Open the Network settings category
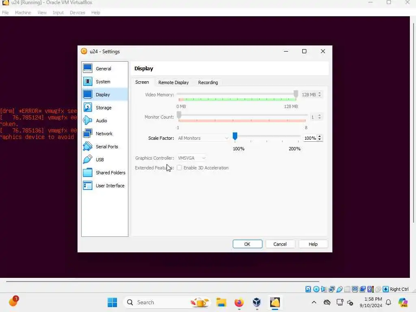The width and height of the screenshot is (416, 312). pyautogui.click(x=105, y=133)
